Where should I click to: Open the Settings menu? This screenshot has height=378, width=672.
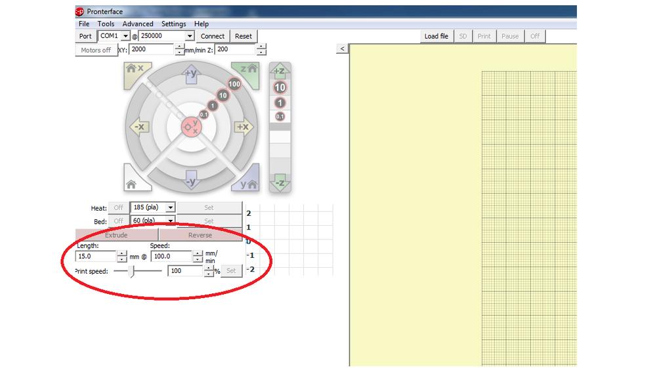[x=173, y=24]
